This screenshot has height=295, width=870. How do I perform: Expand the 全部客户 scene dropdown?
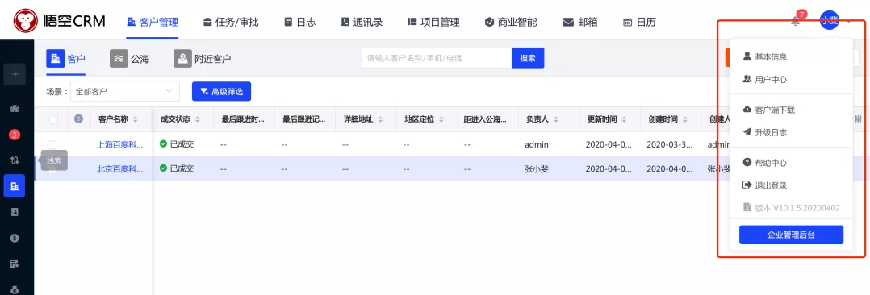(x=125, y=92)
